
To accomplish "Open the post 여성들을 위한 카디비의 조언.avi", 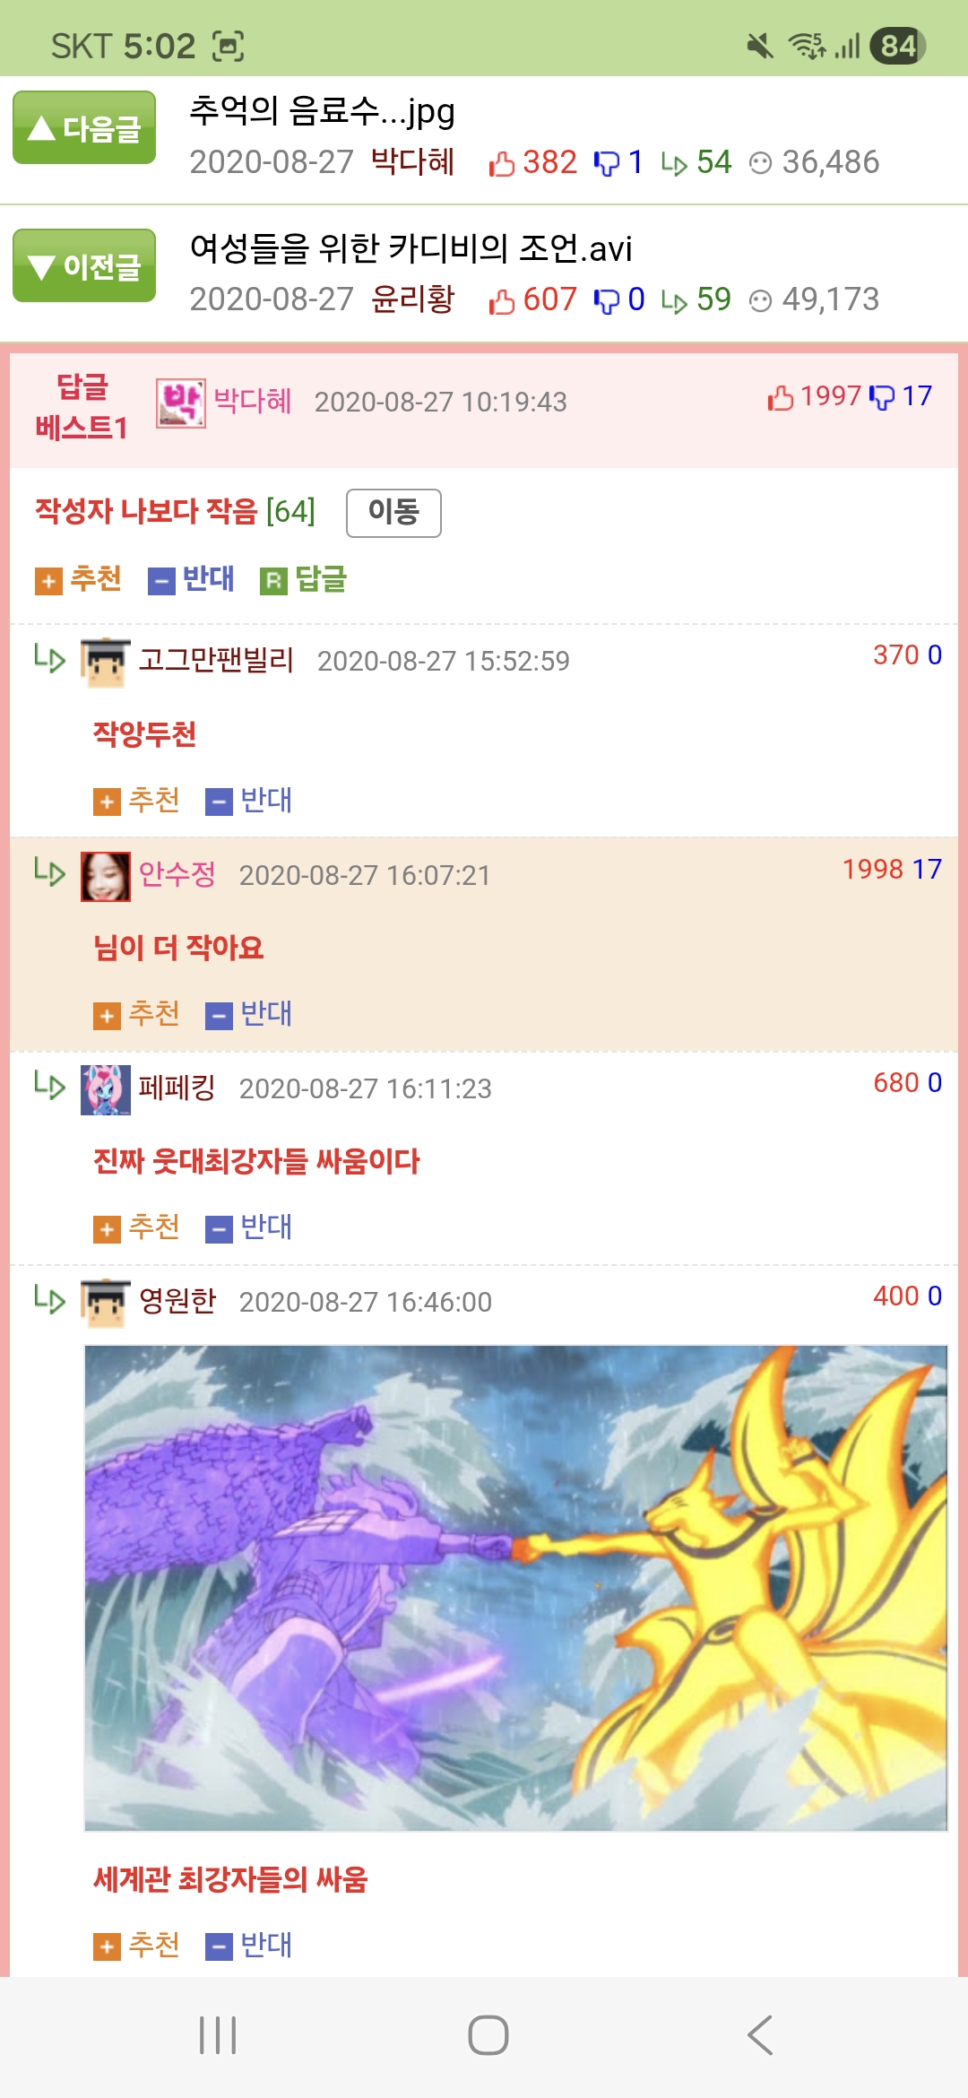I will (x=411, y=248).
